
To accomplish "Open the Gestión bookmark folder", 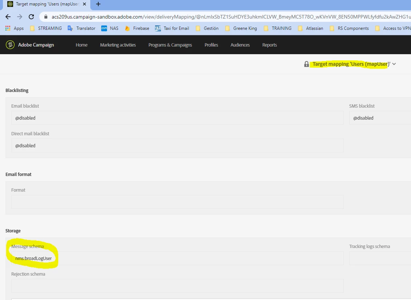I will (x=208, y=28).
